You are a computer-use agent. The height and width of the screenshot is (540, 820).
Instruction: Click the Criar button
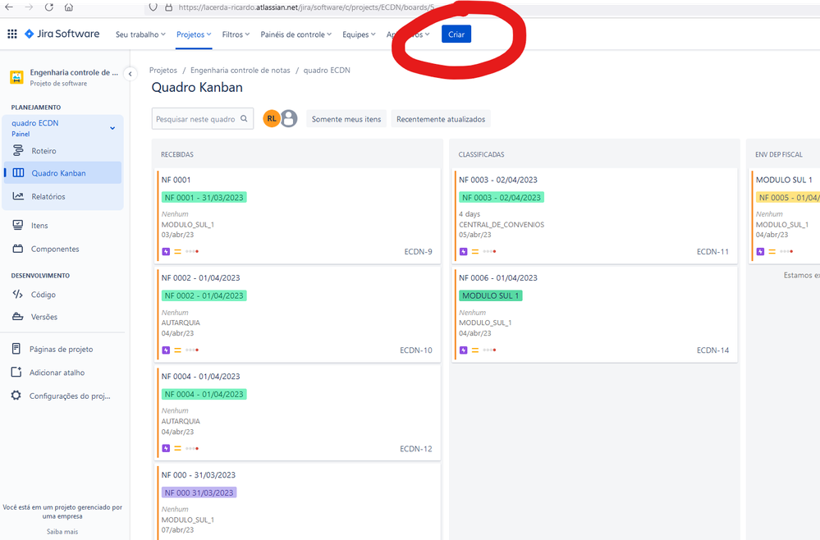(x=456, y=34)
